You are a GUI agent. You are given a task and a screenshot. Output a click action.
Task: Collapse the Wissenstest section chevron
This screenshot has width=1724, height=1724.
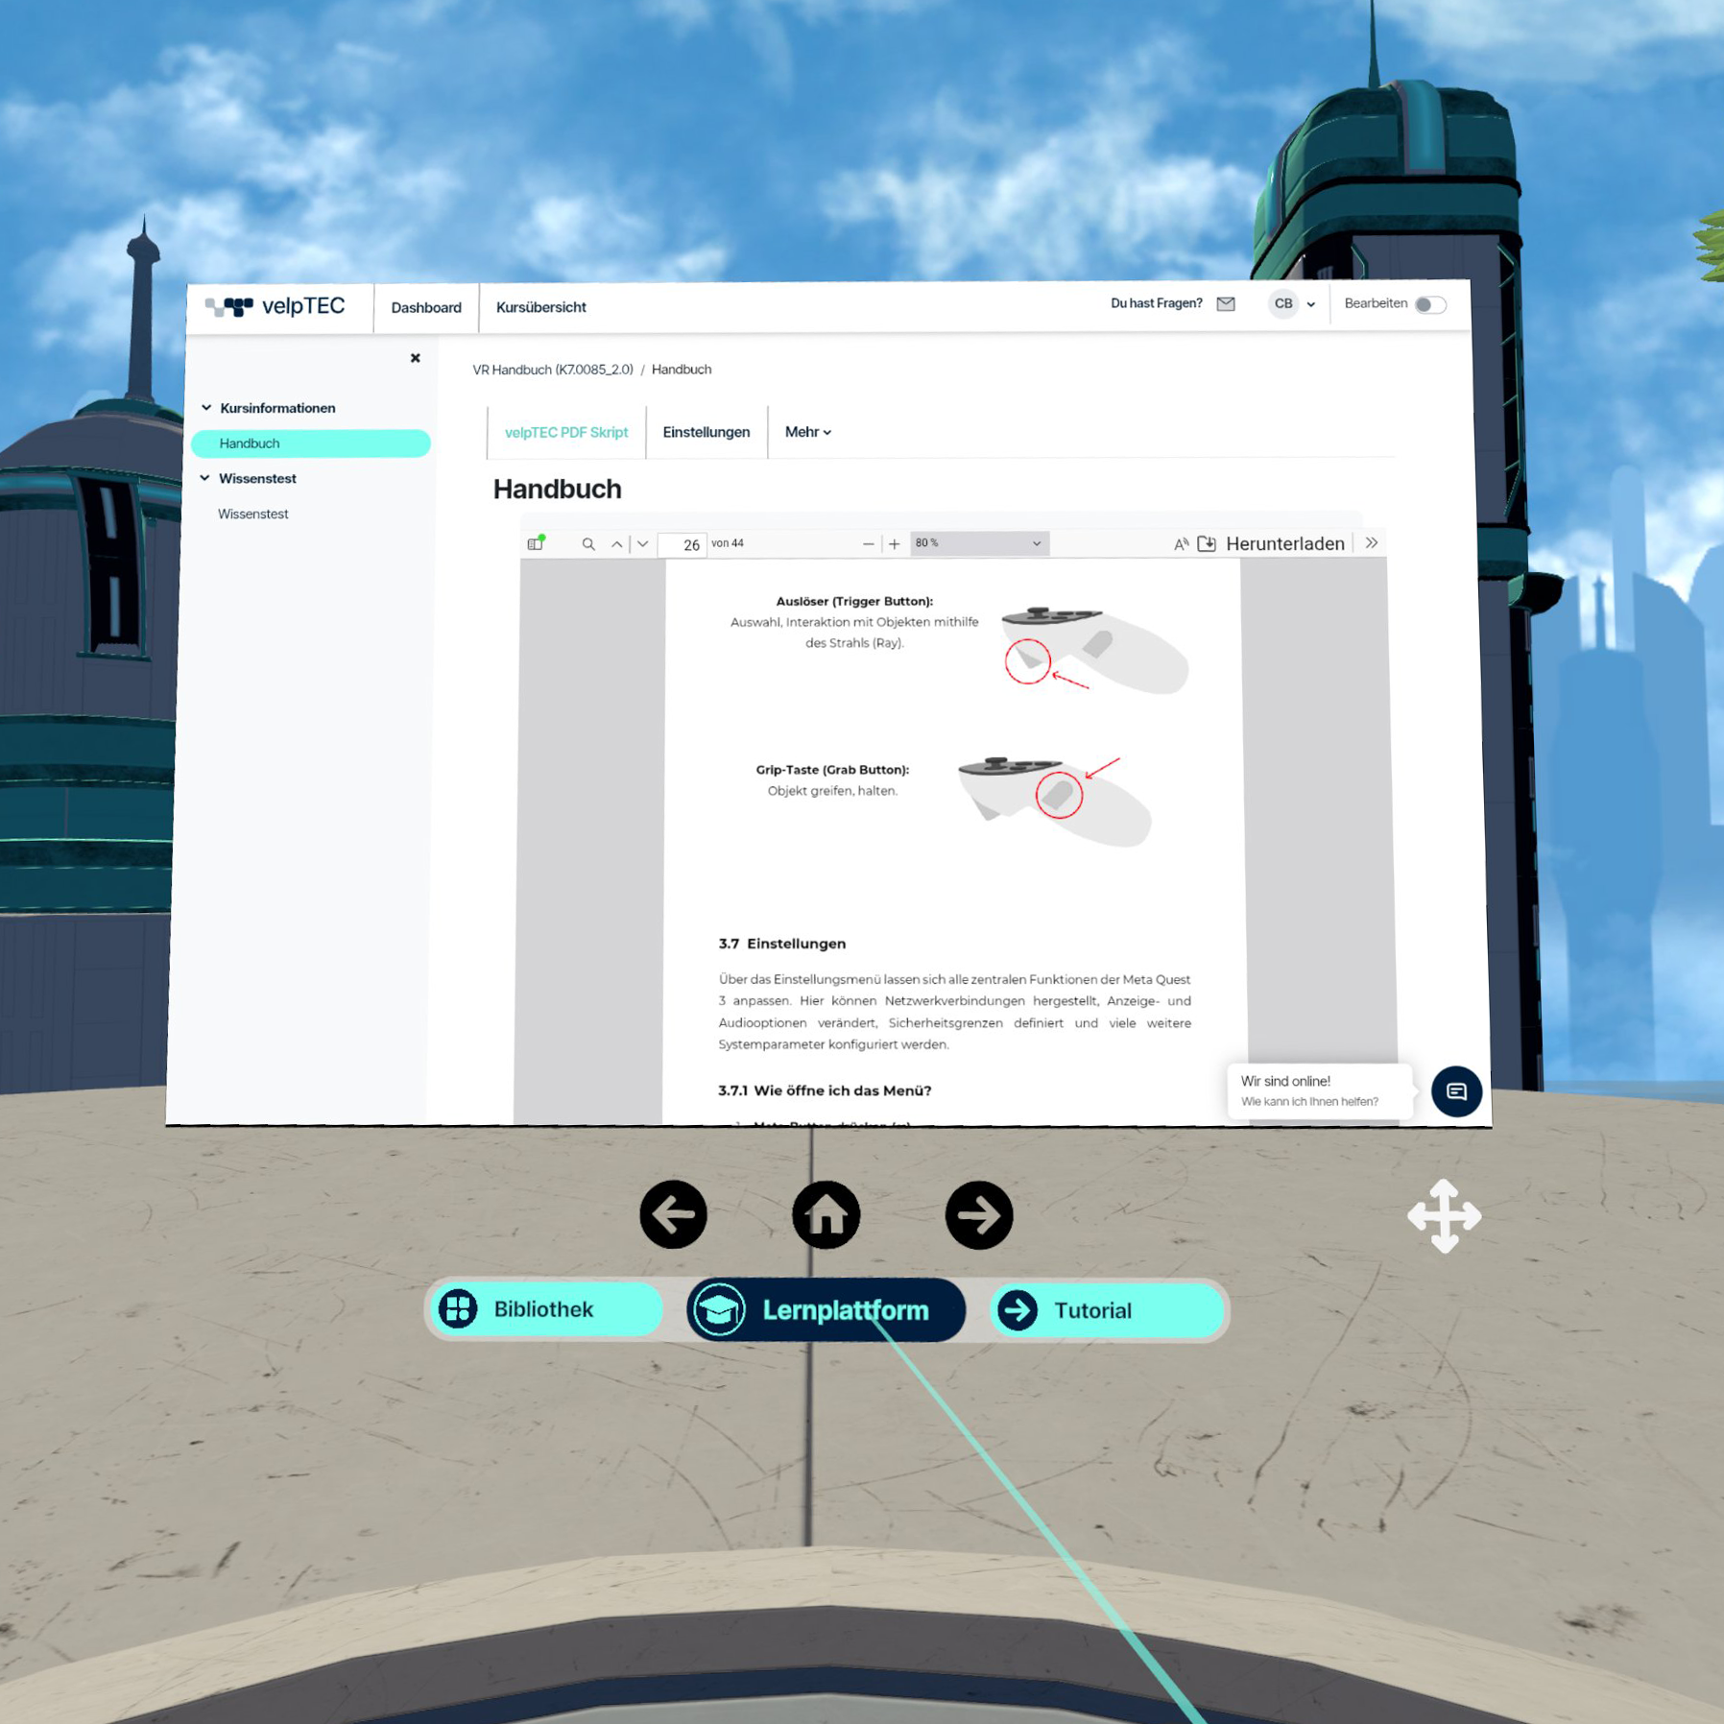click(x=204, y=478)
